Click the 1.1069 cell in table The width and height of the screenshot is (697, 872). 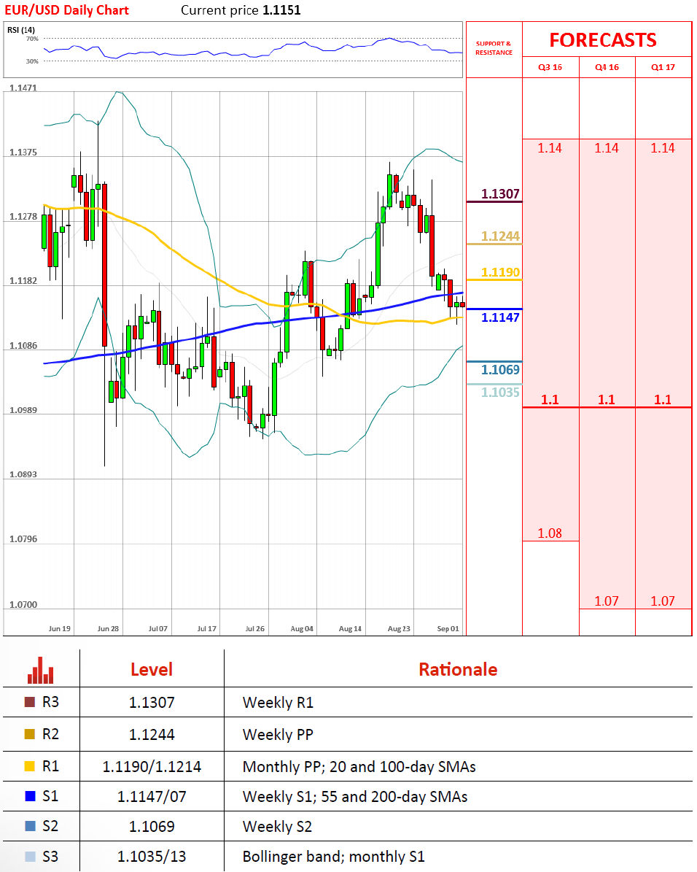(152, 827)
